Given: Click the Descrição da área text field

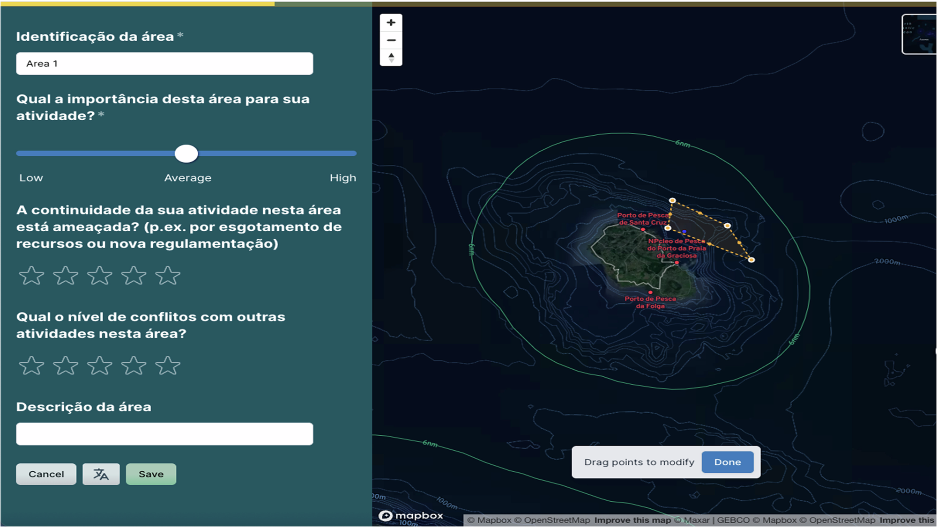Looking at the screenshot, I should (164, 434).
